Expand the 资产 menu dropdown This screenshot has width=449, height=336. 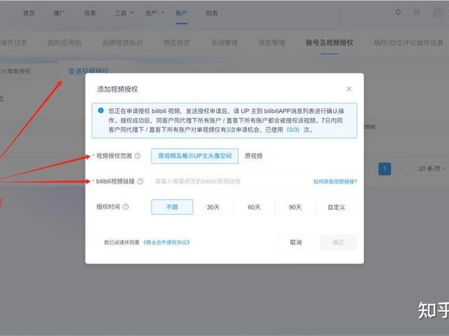coord(155,13)
